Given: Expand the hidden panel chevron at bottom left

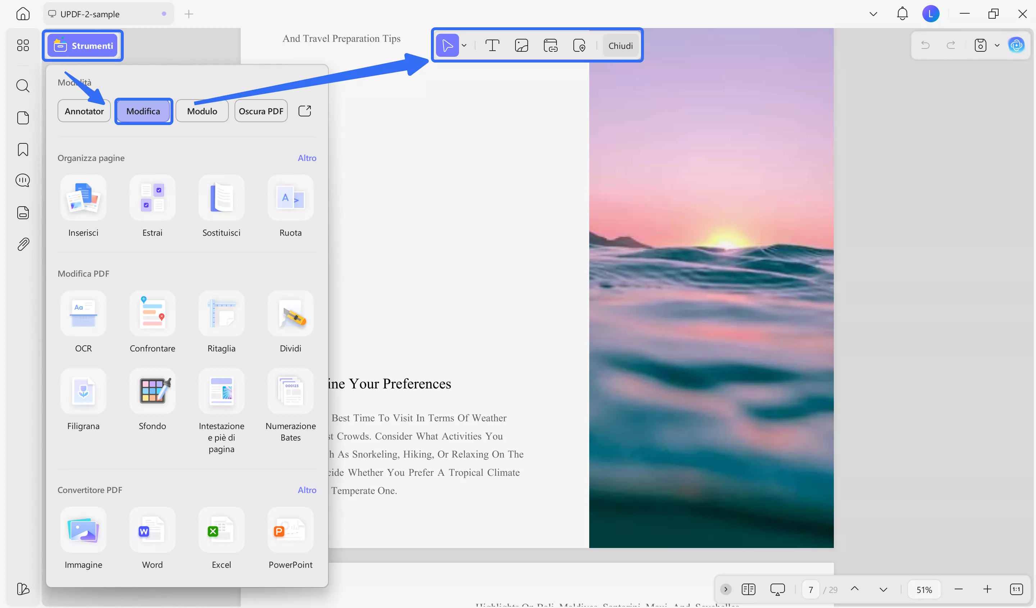Looking at the screenshot, I should click(725, 589).
